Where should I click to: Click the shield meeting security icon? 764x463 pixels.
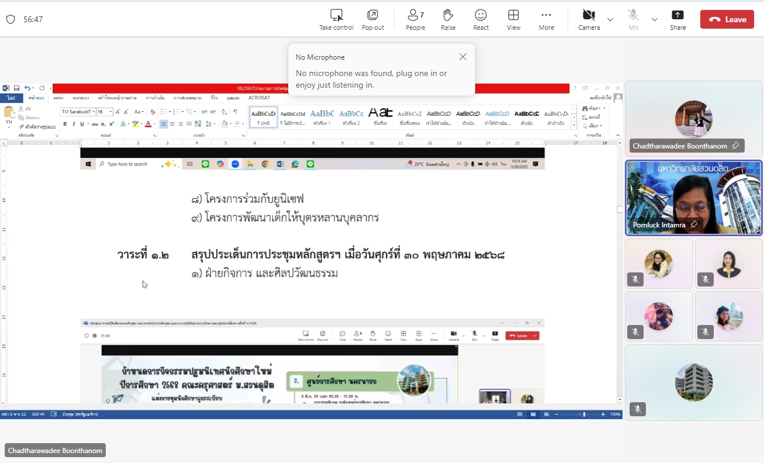tap(11, 19)
